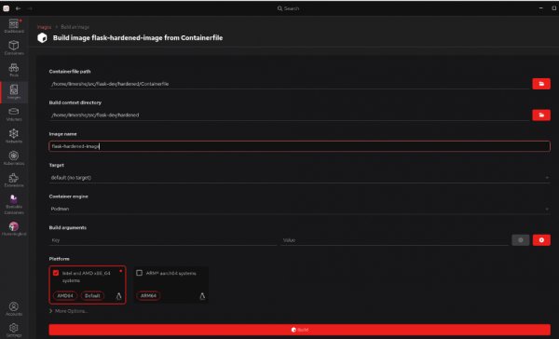
Task: Open Settings gear in the sidebar
Action: [14, 330]
